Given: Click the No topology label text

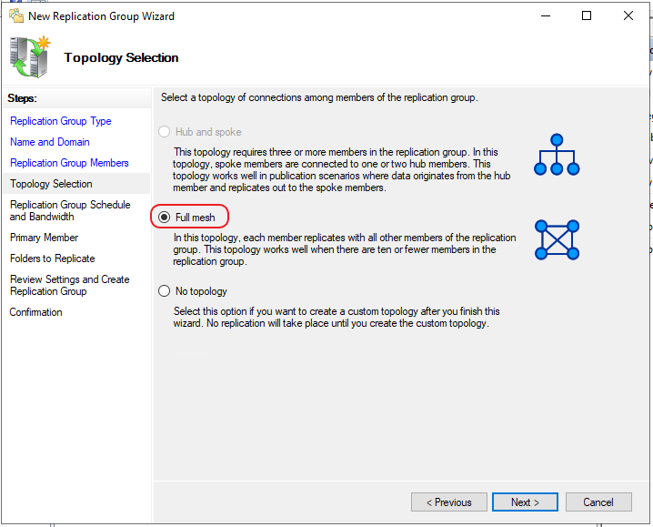Looking at the screenshot, I should 201,291.
